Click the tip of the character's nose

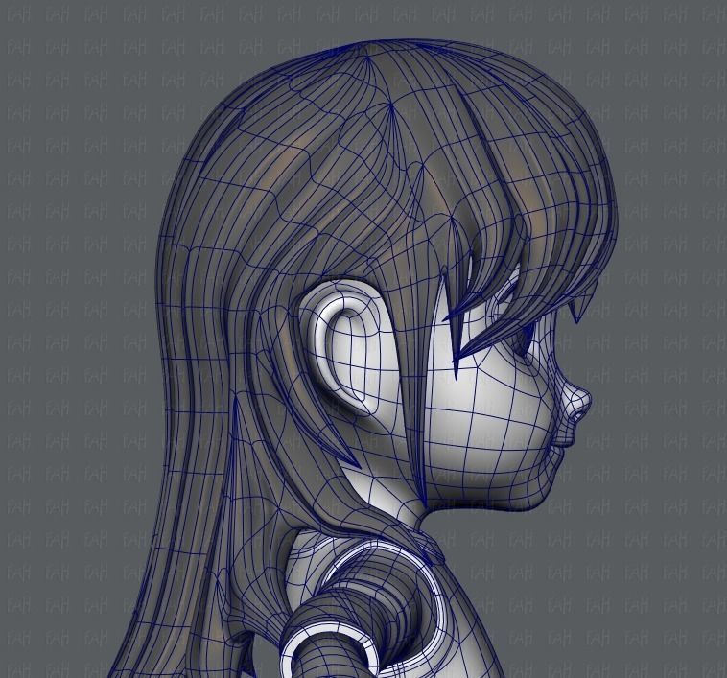[x=586, y=399]
